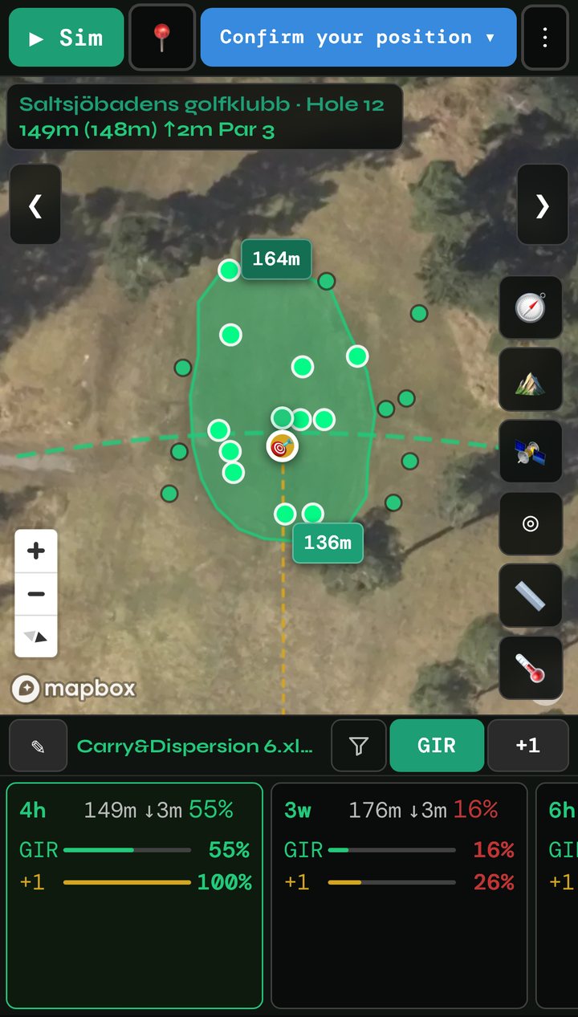Reset map bearing with arrow button

pos(36,637)
